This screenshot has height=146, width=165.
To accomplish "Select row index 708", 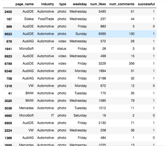I will coord(9,79).
